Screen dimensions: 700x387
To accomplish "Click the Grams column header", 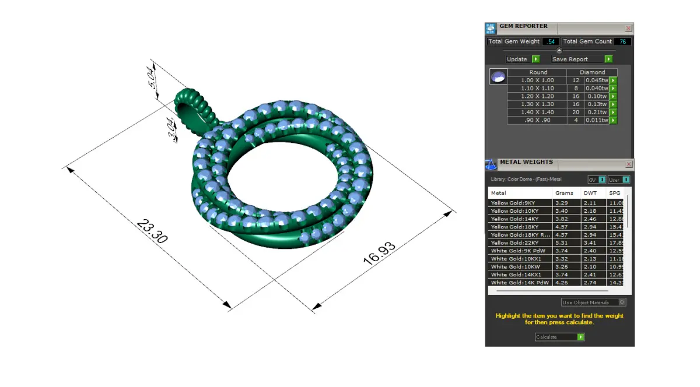I will click(566, 193).
